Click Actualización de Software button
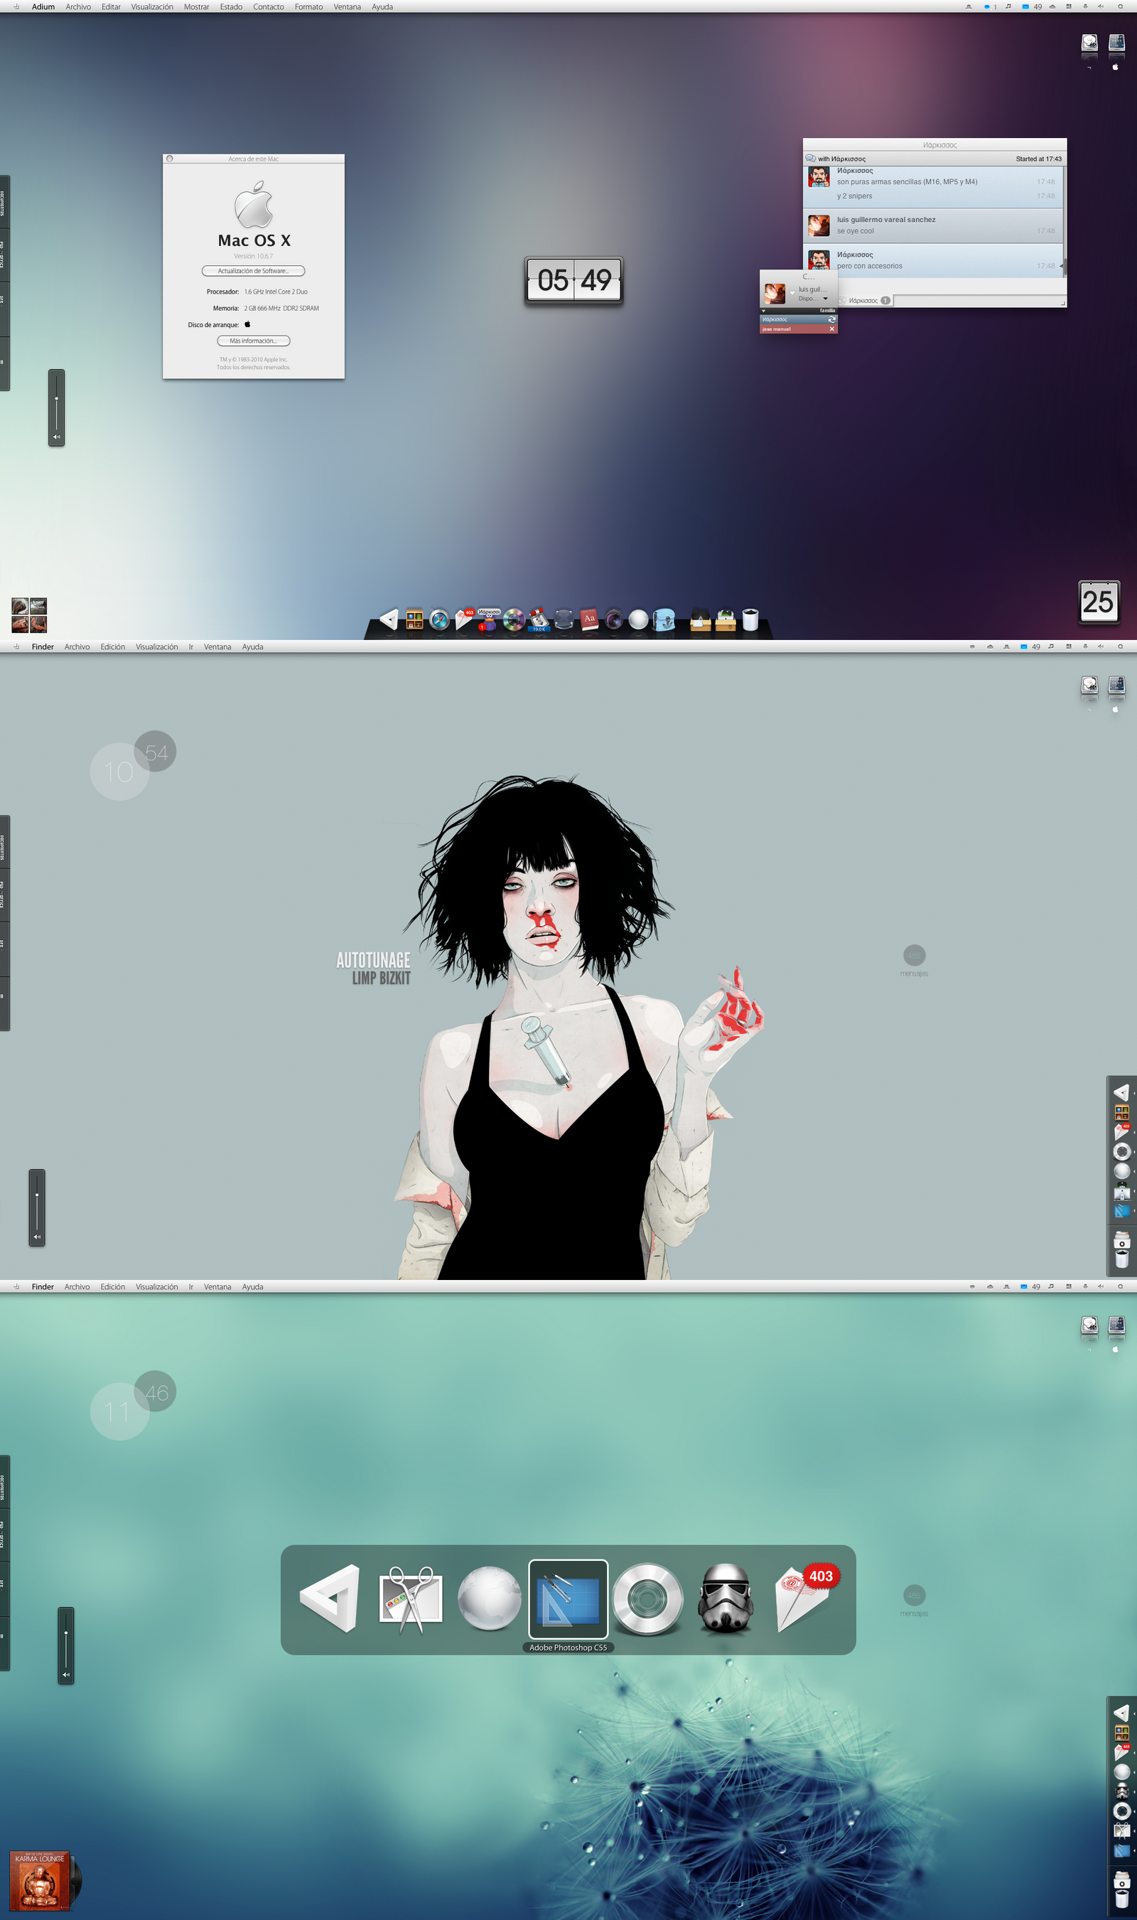Viewport: 1137px width, 1920px height. 253,270
